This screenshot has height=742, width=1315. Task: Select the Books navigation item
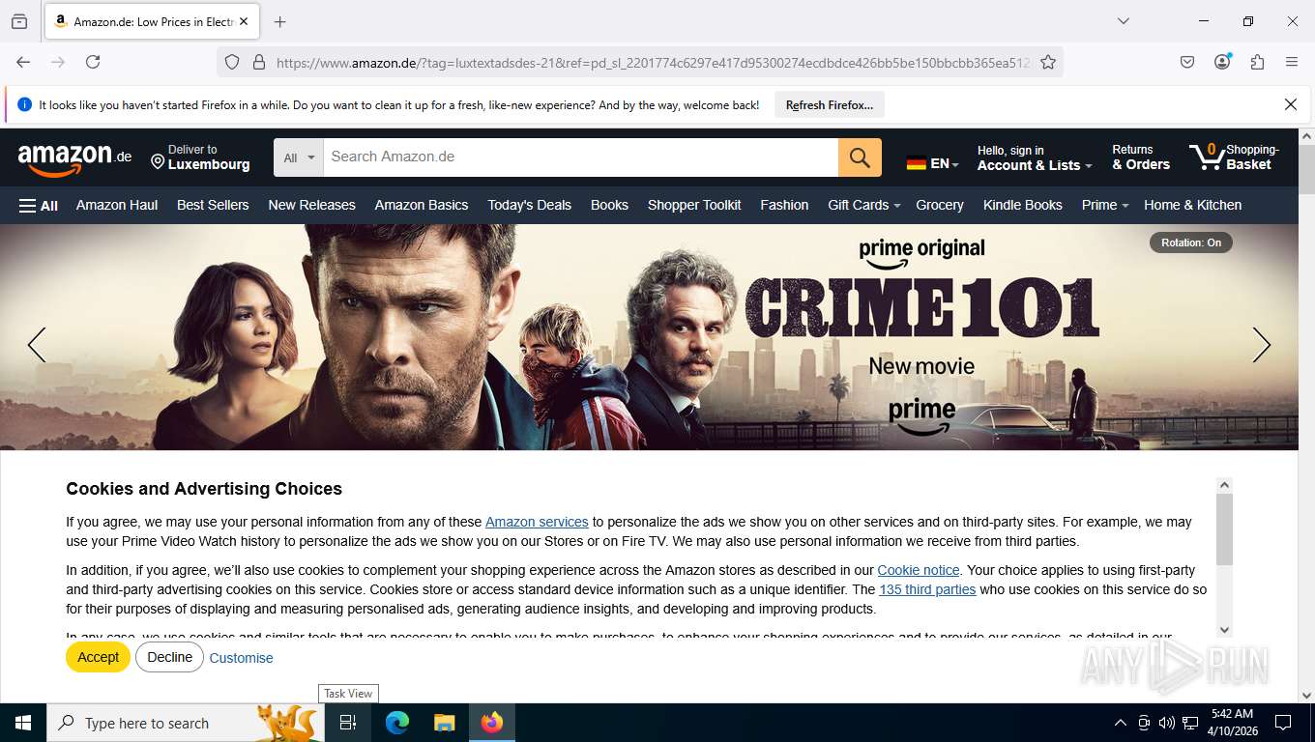coord(609,205)
